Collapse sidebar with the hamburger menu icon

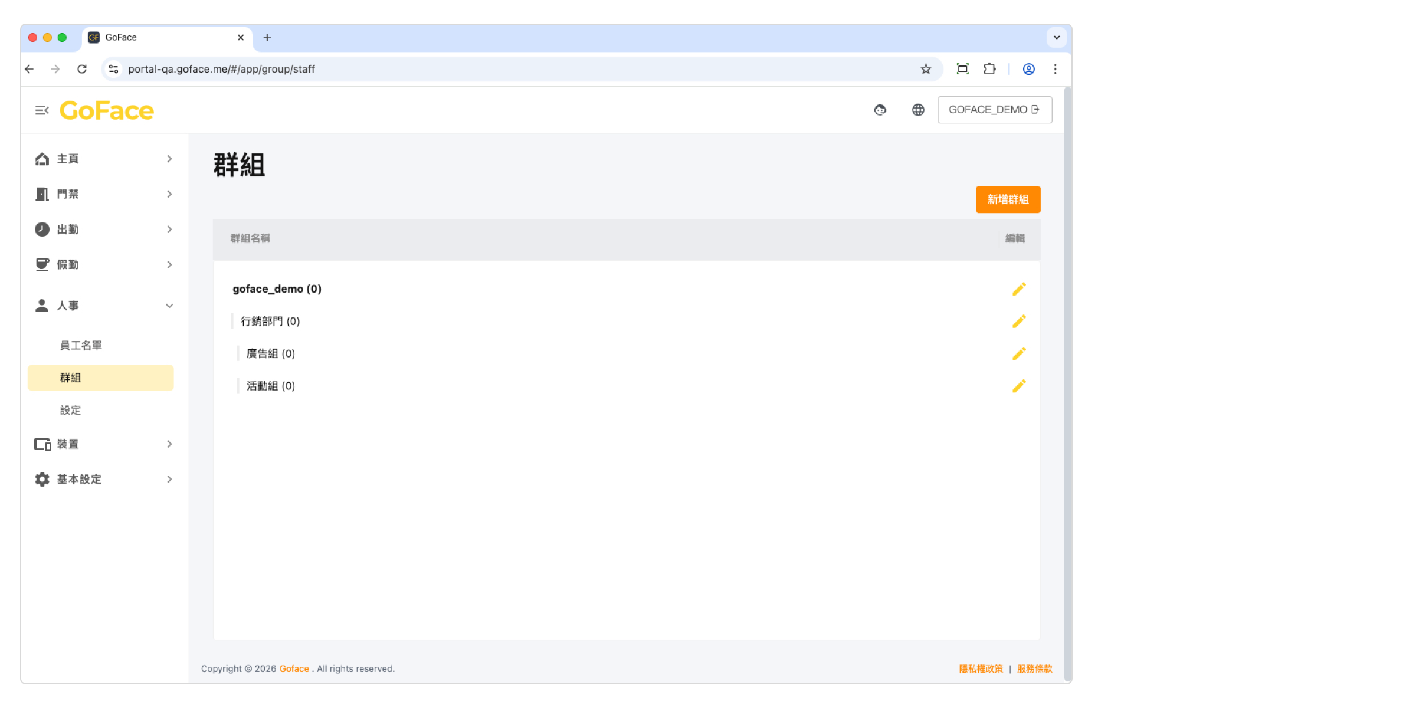[42, 110]
